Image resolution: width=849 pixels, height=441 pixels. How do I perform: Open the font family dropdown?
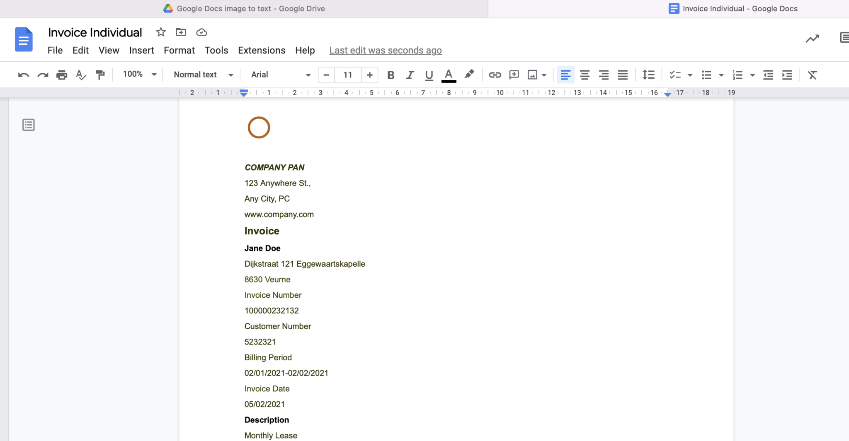click(279, 75)
